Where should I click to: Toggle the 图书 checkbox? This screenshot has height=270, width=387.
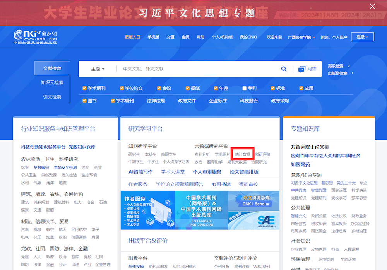[x=84, y=101]
